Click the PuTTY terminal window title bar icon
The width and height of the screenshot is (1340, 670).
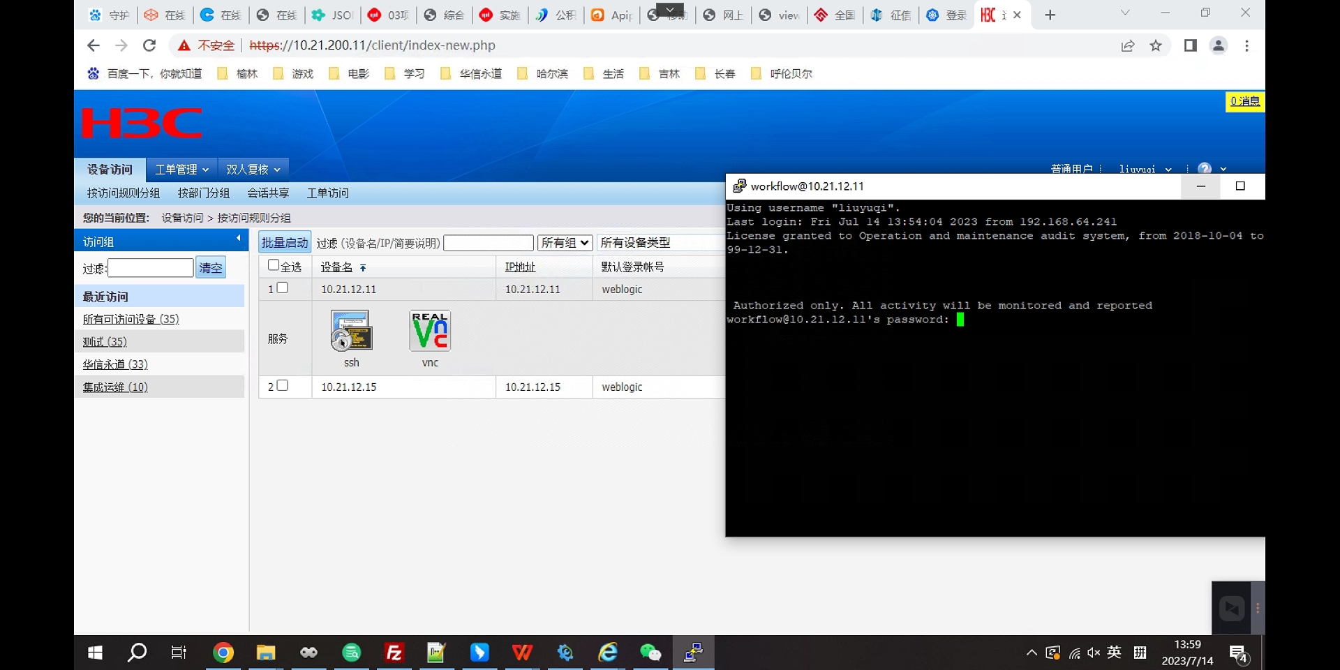point(739,186)
